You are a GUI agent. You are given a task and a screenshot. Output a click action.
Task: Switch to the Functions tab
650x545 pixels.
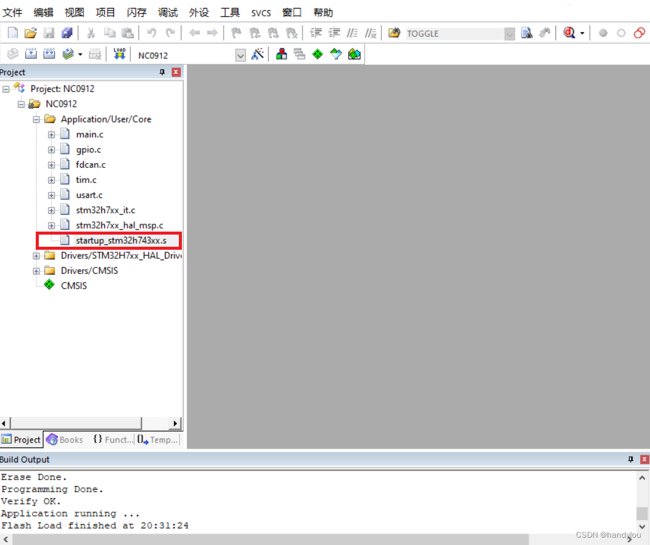pyautogui.click(x=113, y=440)
